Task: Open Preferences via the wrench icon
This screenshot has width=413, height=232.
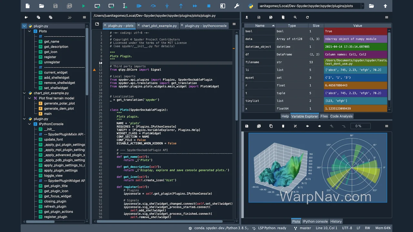Action: [237, 6]
